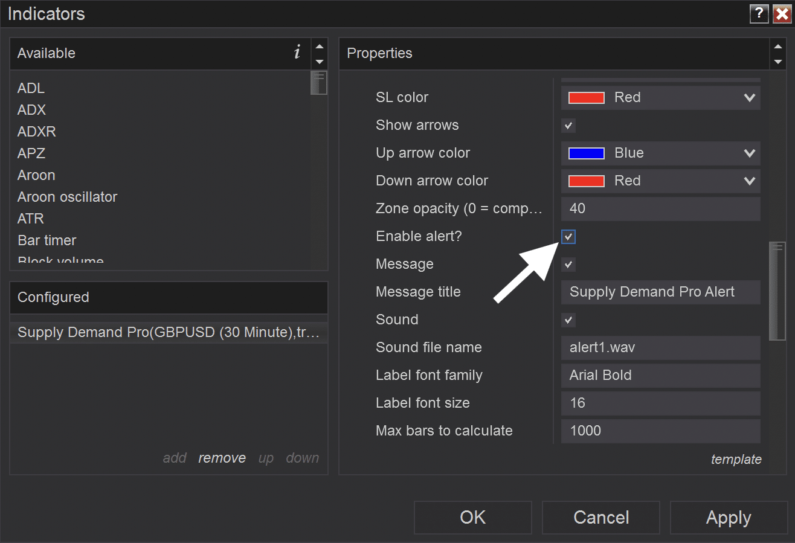Click up arrow in Available panel header
Screen dimensions: 795x543
pyautogui.click(x=320, y=47)
